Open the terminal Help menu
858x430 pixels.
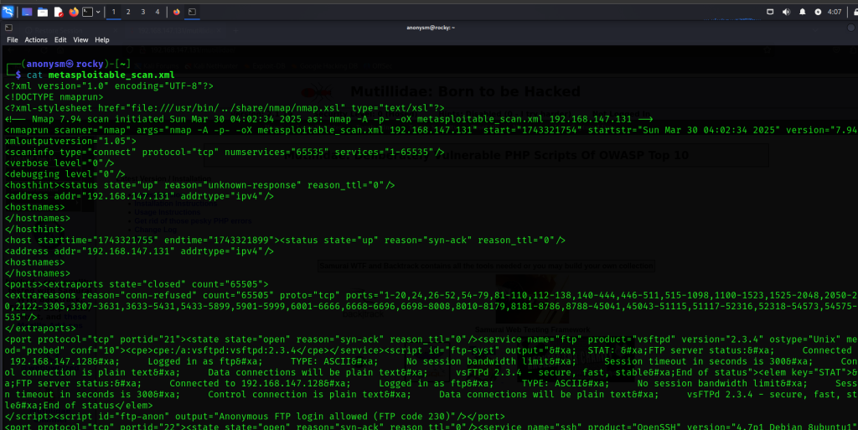click(x=101, y=40)
